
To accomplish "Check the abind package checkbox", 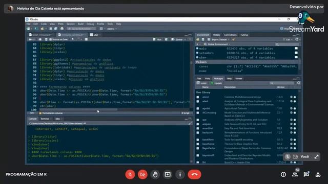I will 198,97.
